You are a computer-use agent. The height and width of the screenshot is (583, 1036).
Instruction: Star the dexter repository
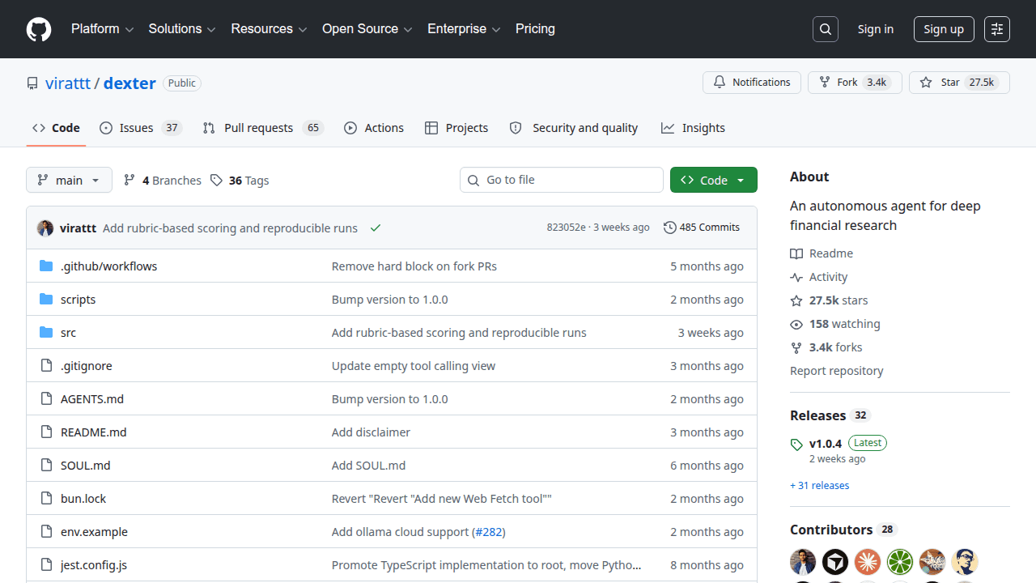(959, 83)
